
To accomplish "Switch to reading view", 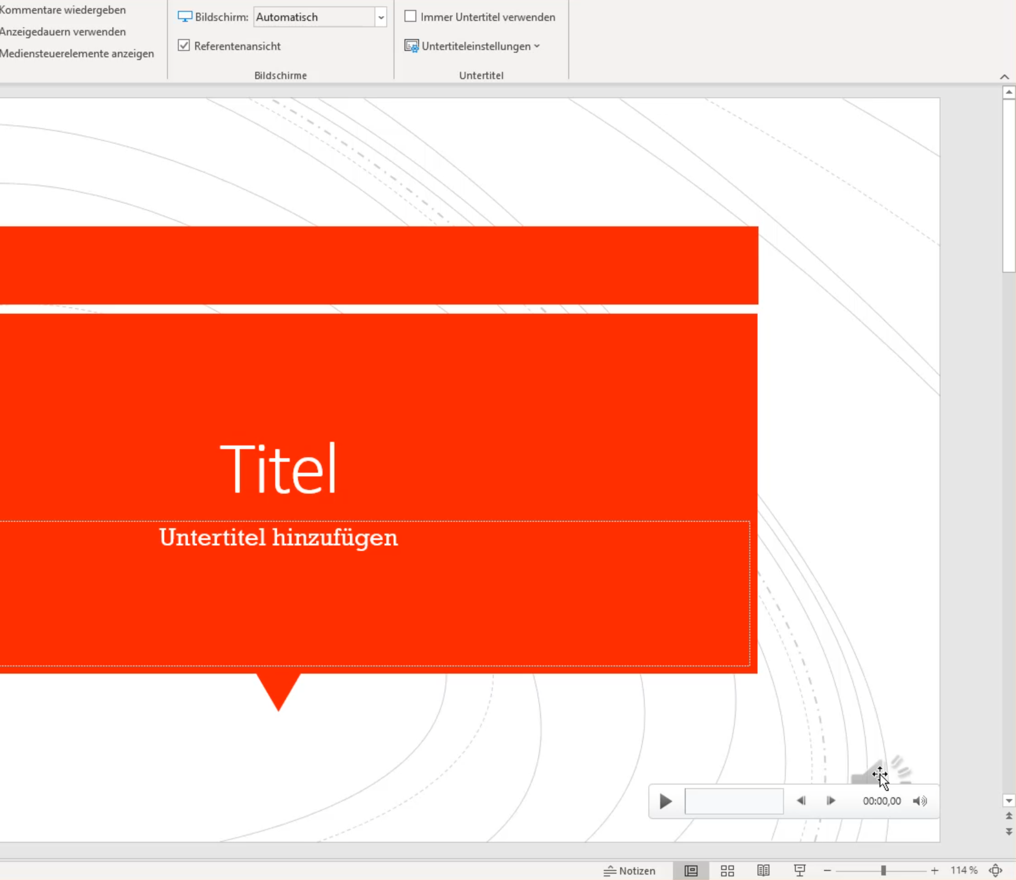I will 763,870.
